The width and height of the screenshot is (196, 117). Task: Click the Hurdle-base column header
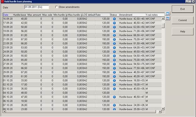coord(20,15)
